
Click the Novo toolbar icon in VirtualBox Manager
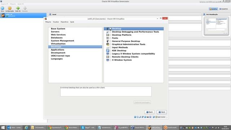point(3,9)
